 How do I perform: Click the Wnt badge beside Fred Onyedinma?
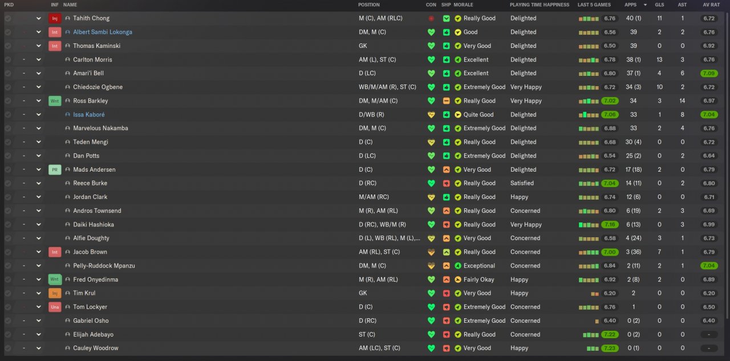coord(55,279)
